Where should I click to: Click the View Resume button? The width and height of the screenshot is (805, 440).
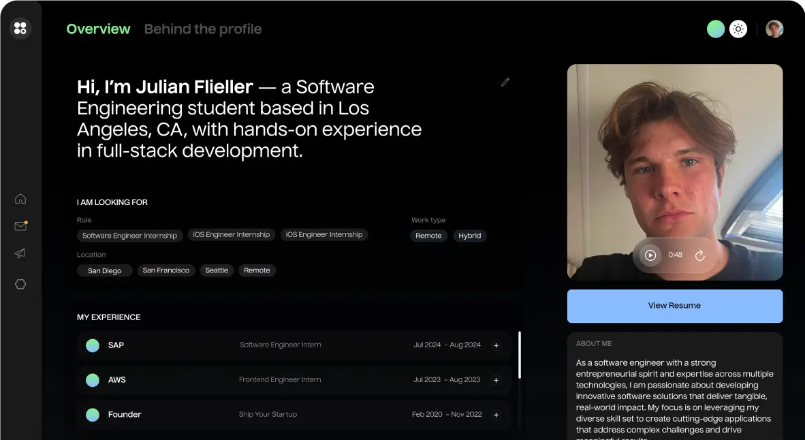(x=674, y=305)
